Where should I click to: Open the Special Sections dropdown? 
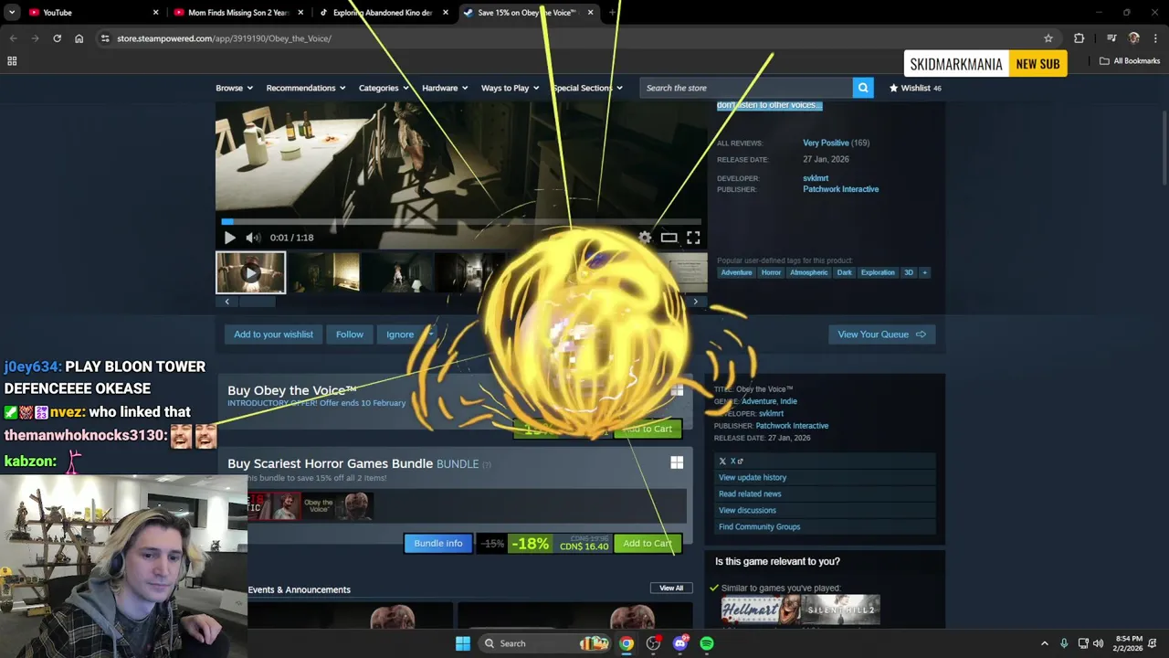587,88
